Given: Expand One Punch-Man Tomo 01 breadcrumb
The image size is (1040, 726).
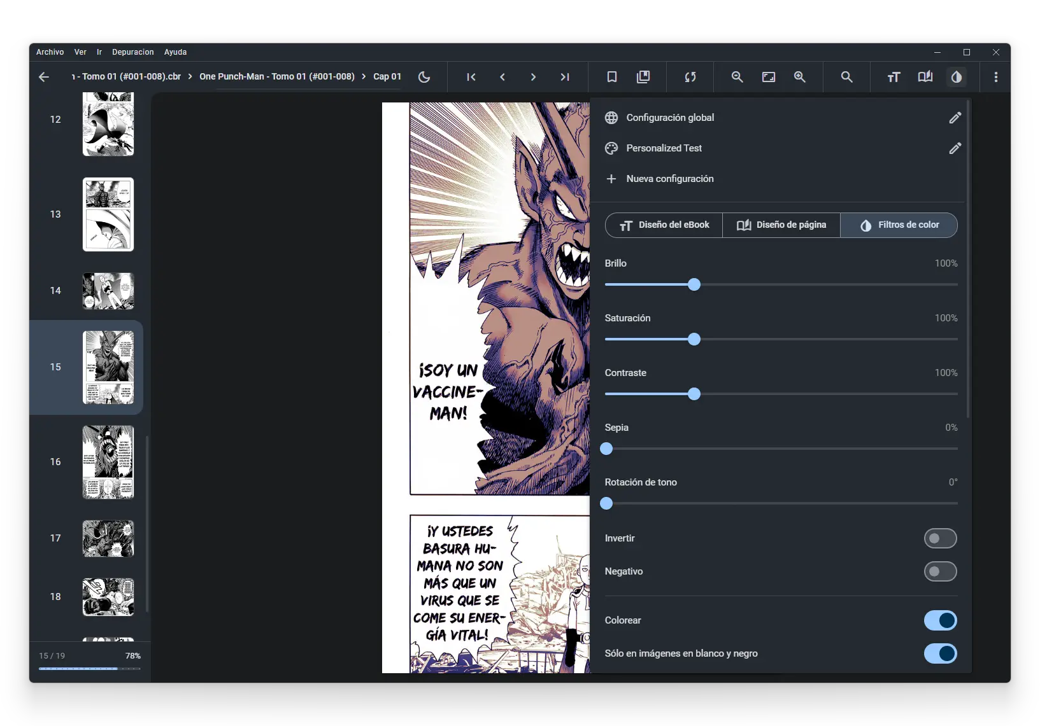Looking at the screenshot, I should (277, 76).
